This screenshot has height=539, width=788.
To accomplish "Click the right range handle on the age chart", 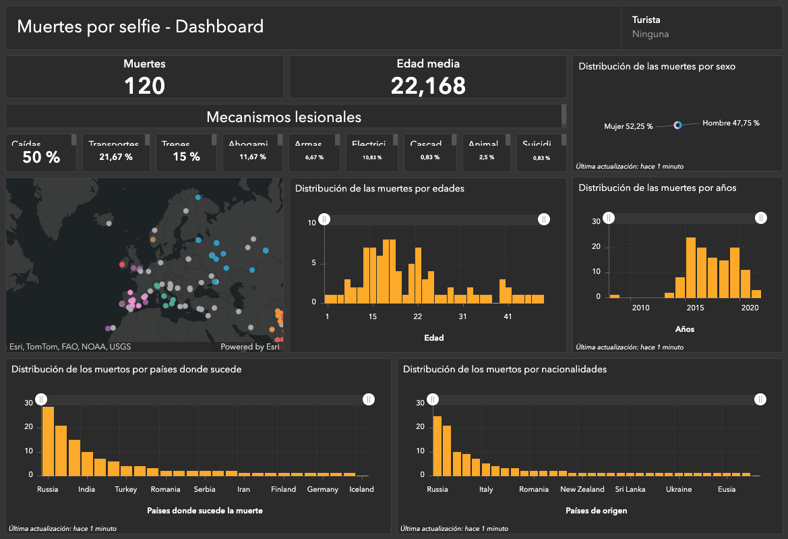I will point(544,219).
